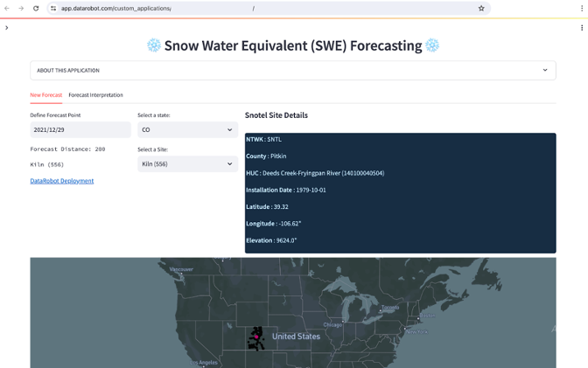Select the New Forecast tab
Viewport: 588px width, 368px height.
[x=46, y=95]
